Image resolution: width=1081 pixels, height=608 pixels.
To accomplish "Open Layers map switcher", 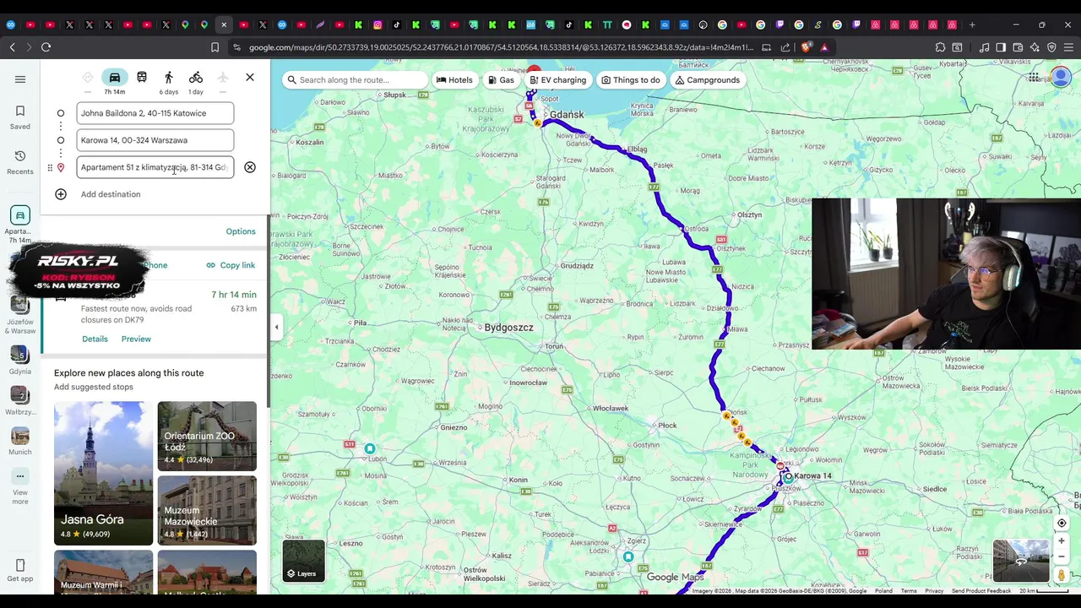I will [x=303, y=562].
